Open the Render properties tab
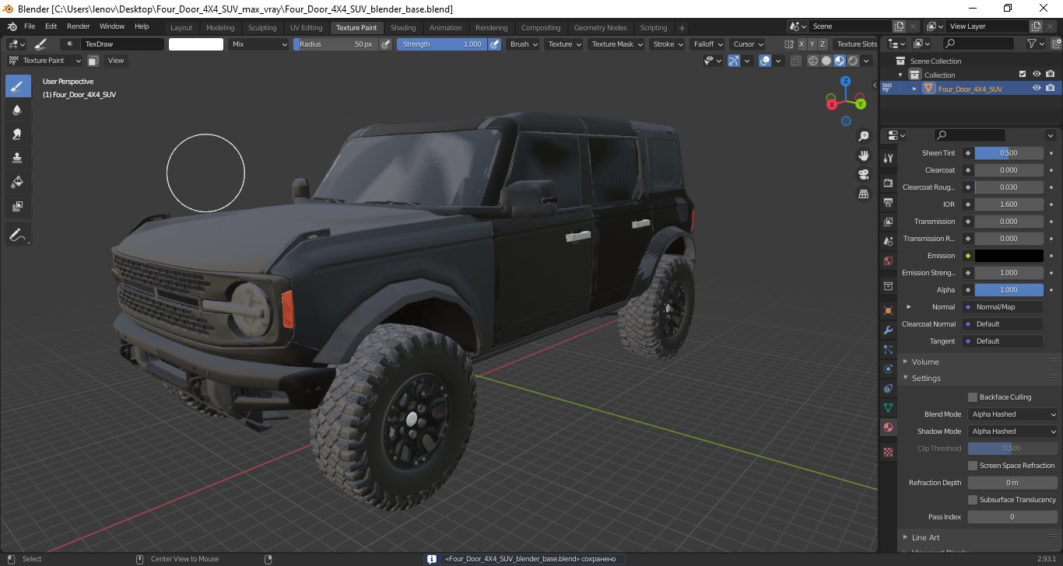The width and height of the screenshot is (1063, 566). pos(888,183)
